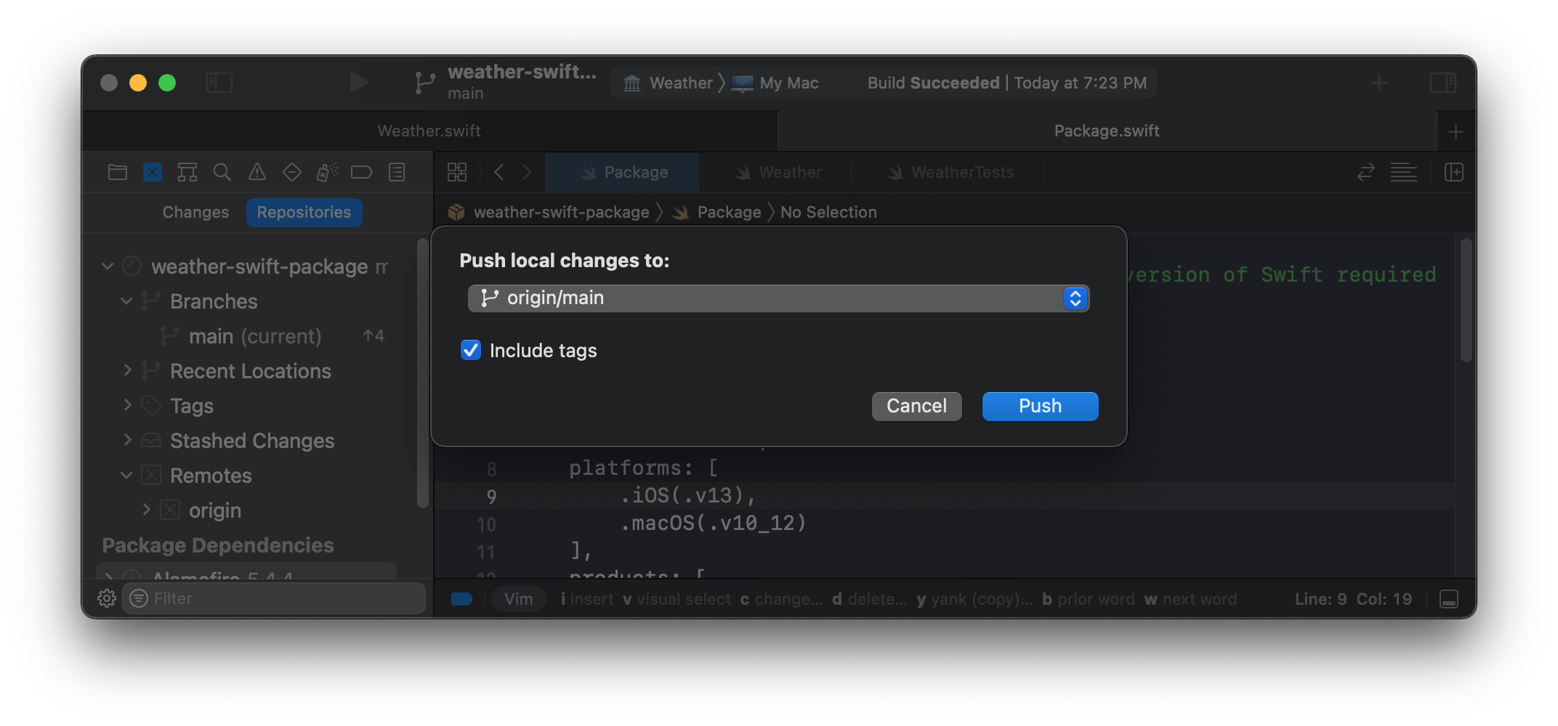The height and width of the screenshot is (726, 1558).
Task: Click line 9 .iOS(.v13) code
Action: 687,495
